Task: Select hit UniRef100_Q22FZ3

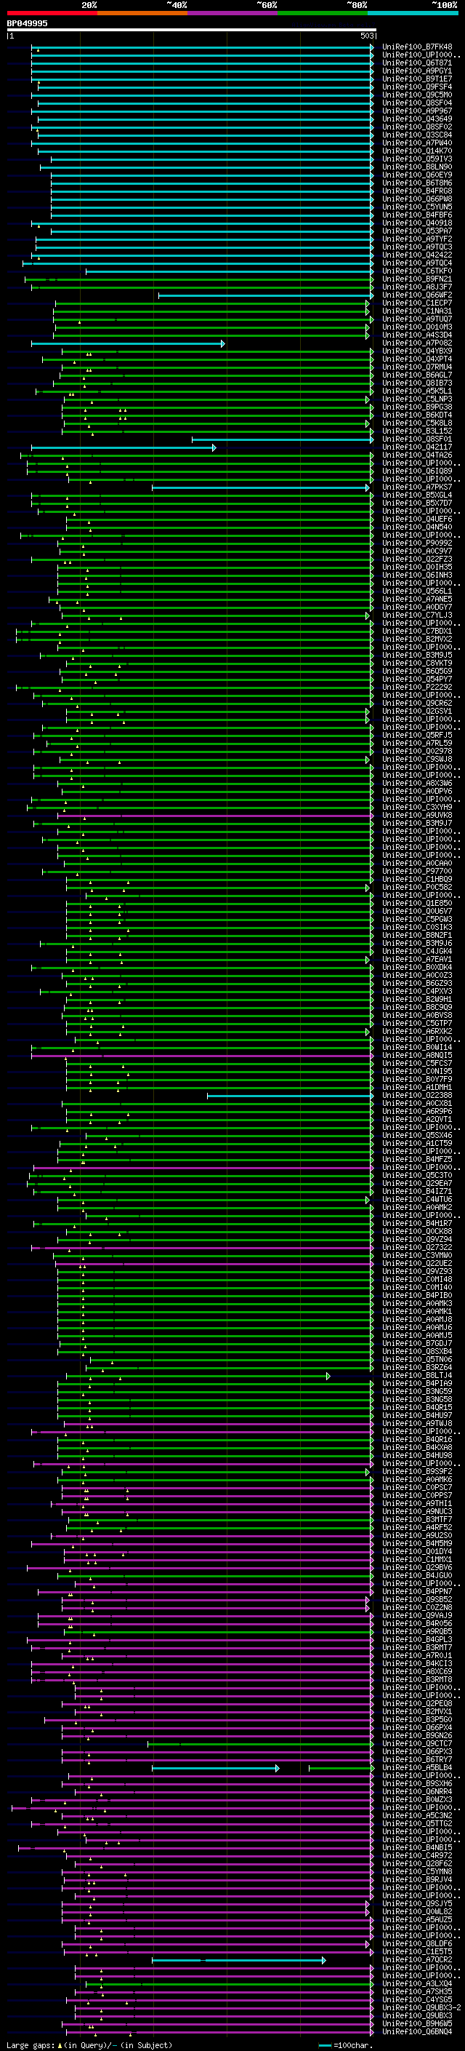Action: click(x=417, y=559)
